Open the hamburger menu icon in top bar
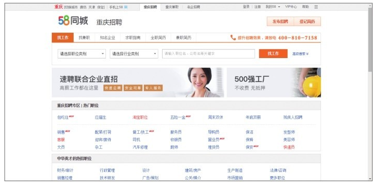The height and width of the screenshot is (187, 376). coord(316,7)
